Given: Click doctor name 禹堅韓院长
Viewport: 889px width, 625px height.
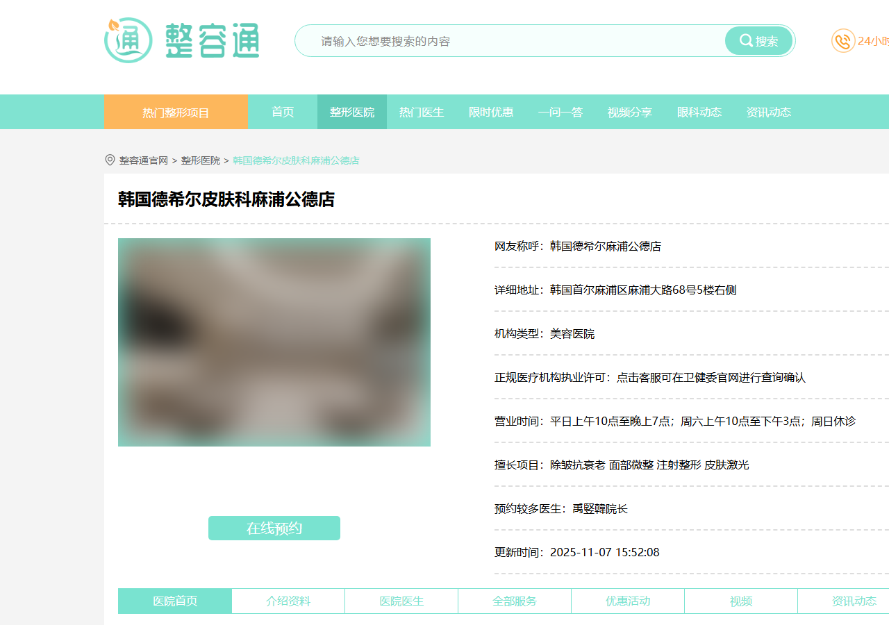Looking at the screenshot, I should 600,509.
